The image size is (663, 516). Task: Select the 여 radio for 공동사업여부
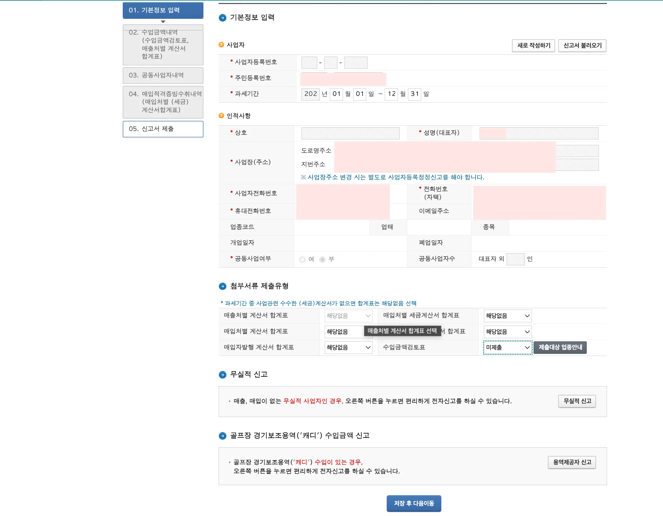coord(302,259)
